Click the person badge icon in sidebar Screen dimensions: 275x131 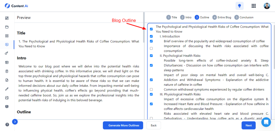click(x=7, y=107)
